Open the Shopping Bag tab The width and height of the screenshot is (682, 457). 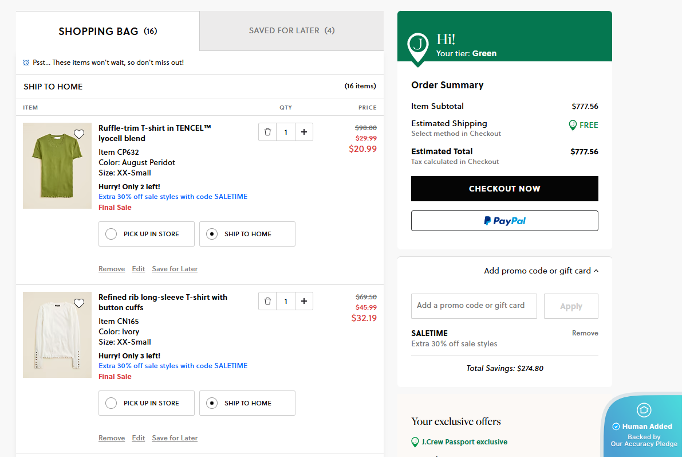[108, 31]
